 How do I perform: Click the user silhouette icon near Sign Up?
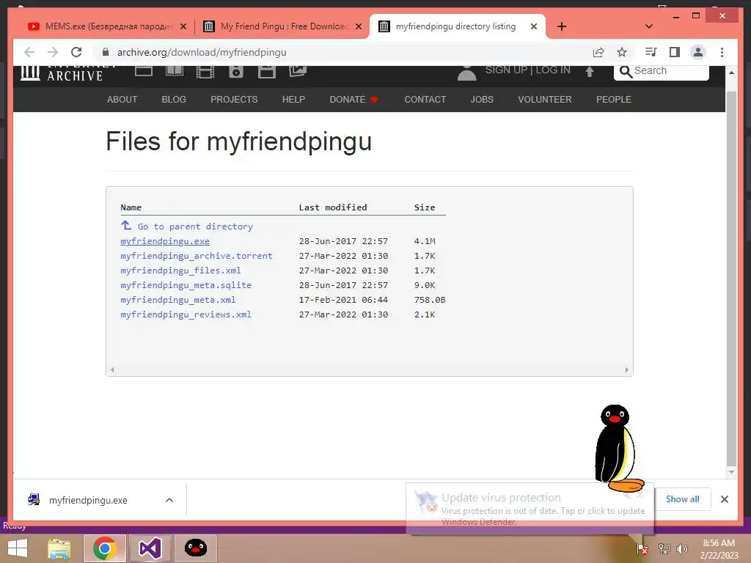pos(467,73)
